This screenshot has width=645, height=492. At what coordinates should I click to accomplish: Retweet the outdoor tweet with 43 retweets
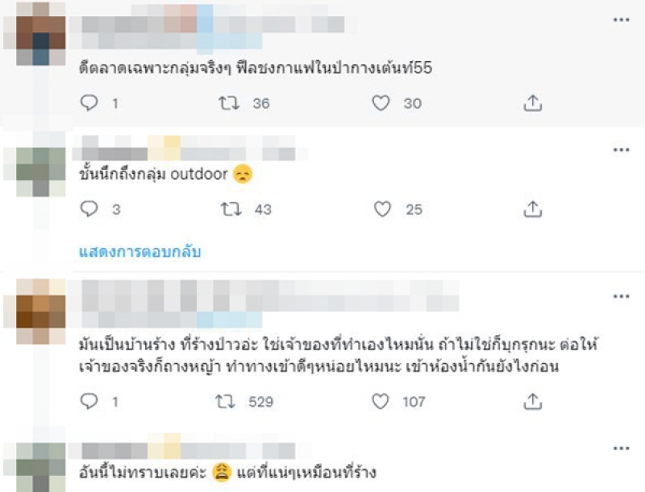pyautogui.click(x=231, y=209)
